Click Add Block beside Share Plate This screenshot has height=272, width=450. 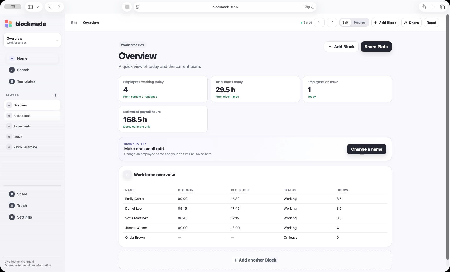point(341,47)
